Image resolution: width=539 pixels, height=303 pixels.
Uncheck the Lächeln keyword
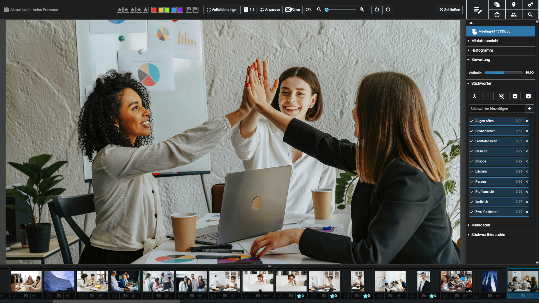coord(472,171)
